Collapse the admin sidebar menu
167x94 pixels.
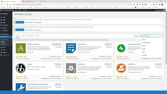[5, 55]
